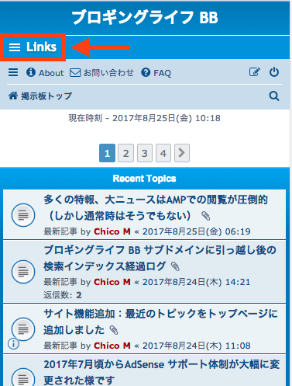Open search with the magnifier icon
The height and width of the screenshot is (386, 292).
point(274,96)
